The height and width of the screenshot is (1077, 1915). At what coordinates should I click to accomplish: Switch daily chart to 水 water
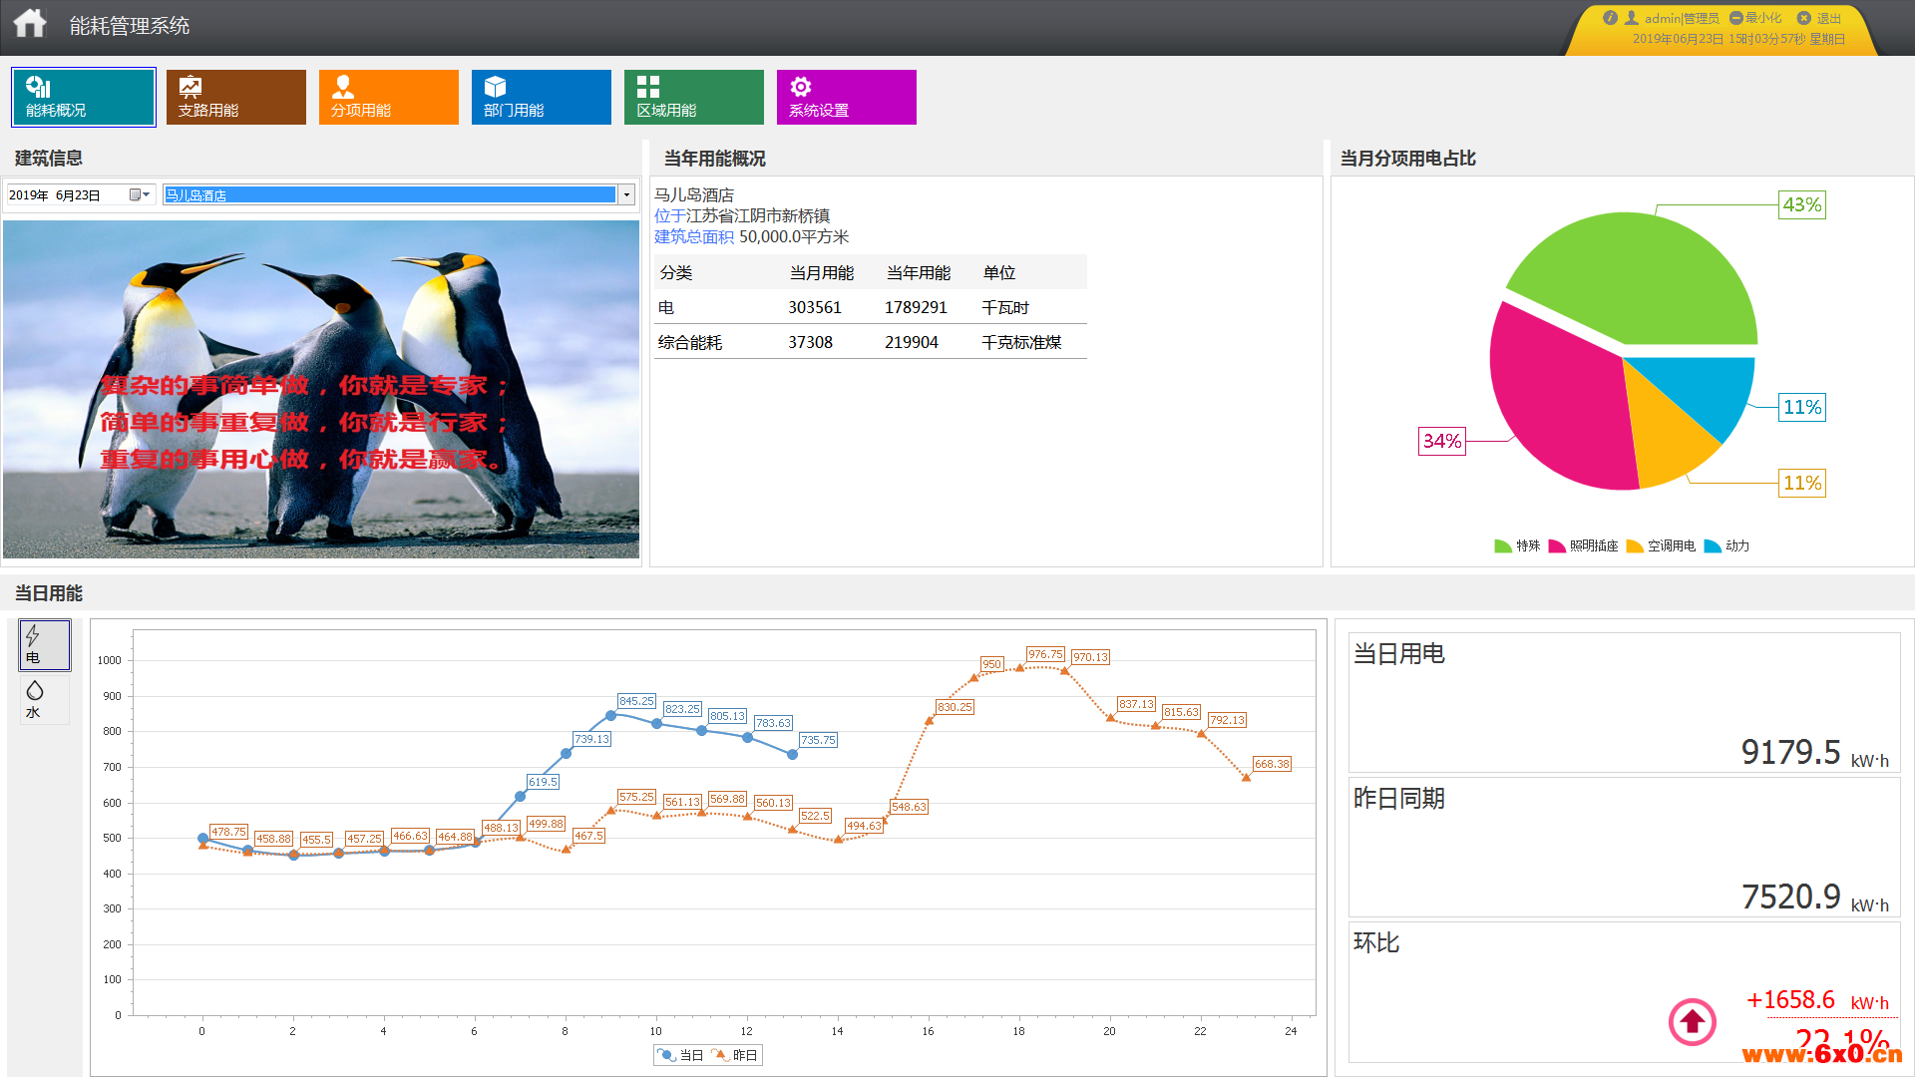tap(44, 699)
